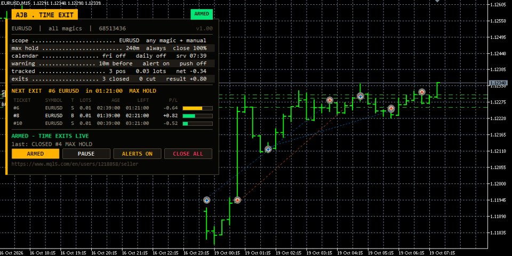Click the P/L column header
The image size is (512, 256).
coord(173,100)
